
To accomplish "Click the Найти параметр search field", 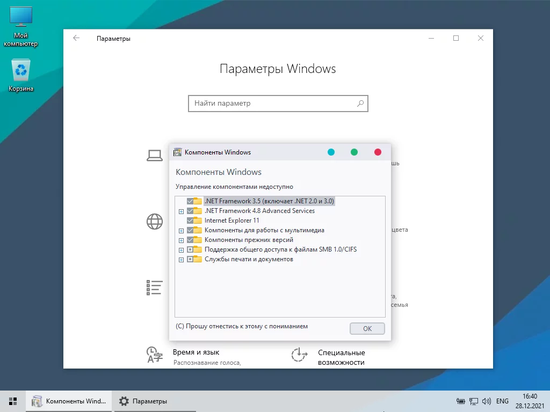I will tap(278, 104).
